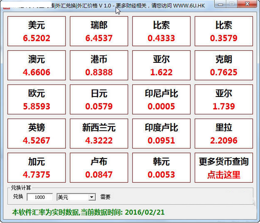Image resolution: width=260 pixels, height=223 pixels.
Task: Choose the 印度卢比 currency tile
Action: (x=161, y=133)
